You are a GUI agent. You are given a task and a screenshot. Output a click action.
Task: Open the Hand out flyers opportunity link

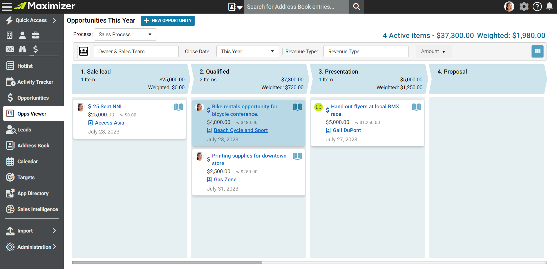pyautogui.click(x=365, y=110)
